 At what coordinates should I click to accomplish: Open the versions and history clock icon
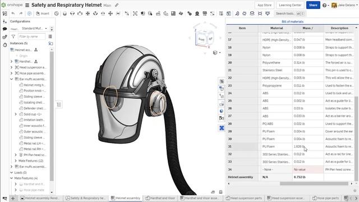point(56,13)
